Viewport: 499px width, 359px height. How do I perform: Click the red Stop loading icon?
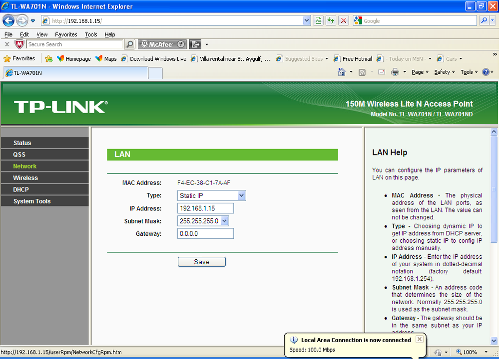click(x=343, y=21)
